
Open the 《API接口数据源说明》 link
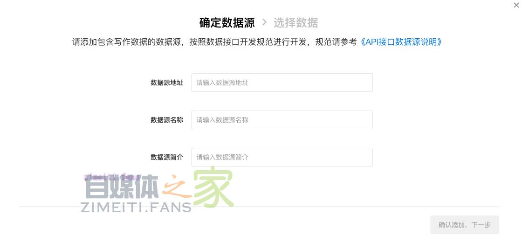(401, 42)
